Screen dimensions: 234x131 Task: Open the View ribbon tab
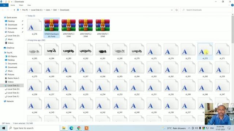coord(29,5)
